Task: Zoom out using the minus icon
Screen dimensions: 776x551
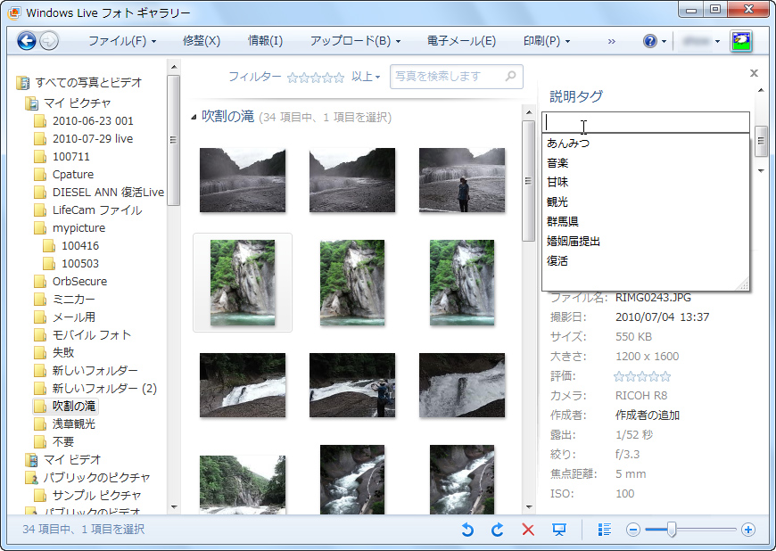Action: coord(632,530)
